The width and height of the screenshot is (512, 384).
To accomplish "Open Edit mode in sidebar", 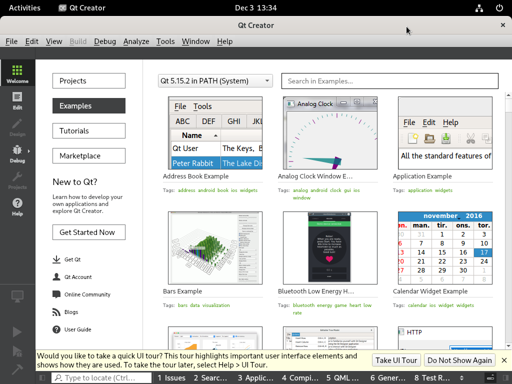I will [x=17, y=101].
